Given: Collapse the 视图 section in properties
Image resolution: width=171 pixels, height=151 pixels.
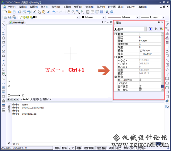Looking at the screenshot, I should click(x=116, y=57).
